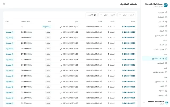Screen dimensions: 170x107
Task: Click the حسابات العملاء card icon
Action: pos(166,49)
